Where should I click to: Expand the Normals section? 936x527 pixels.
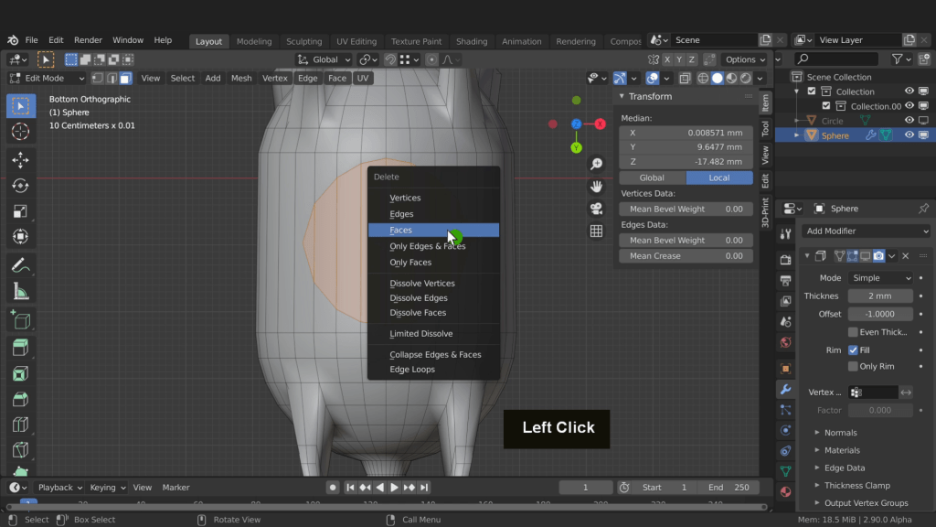840,433
